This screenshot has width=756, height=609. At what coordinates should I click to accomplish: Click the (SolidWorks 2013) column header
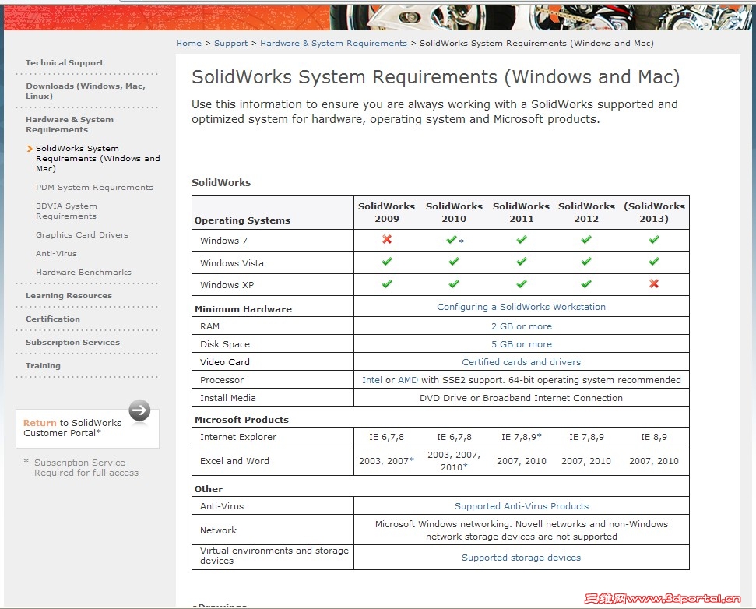click(x=654, y=212)
